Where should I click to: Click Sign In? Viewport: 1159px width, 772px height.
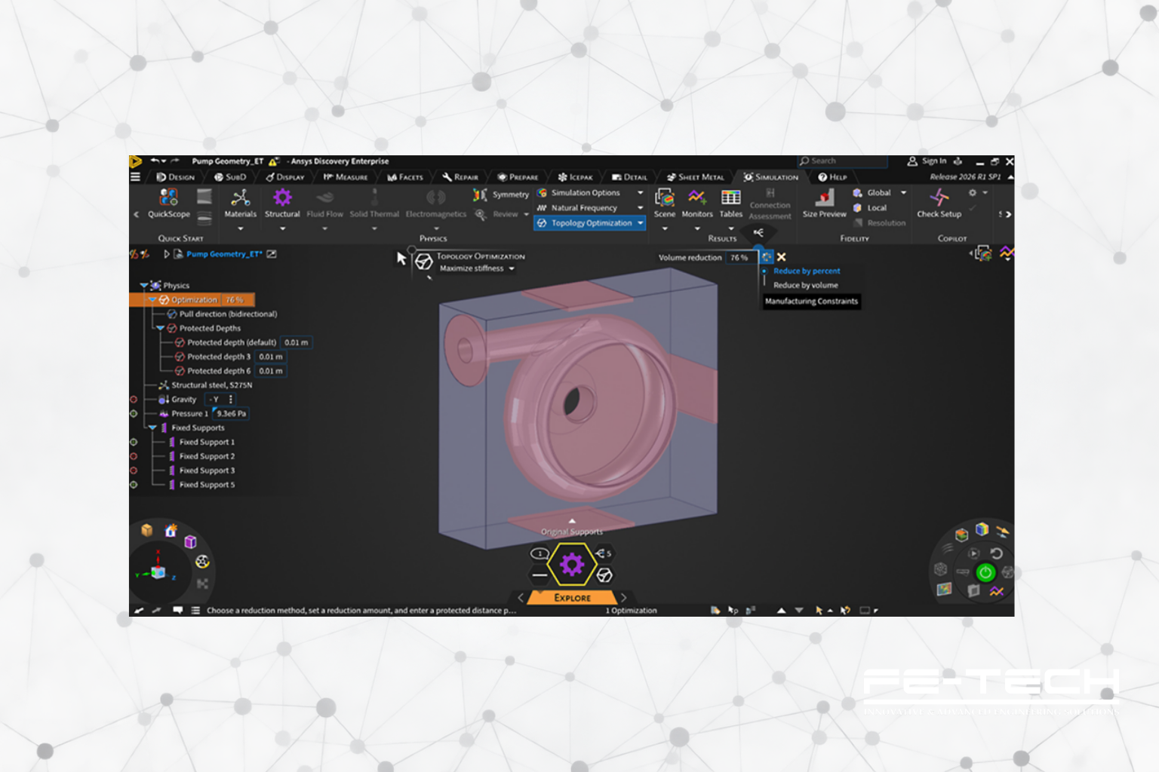coord(934,161)
